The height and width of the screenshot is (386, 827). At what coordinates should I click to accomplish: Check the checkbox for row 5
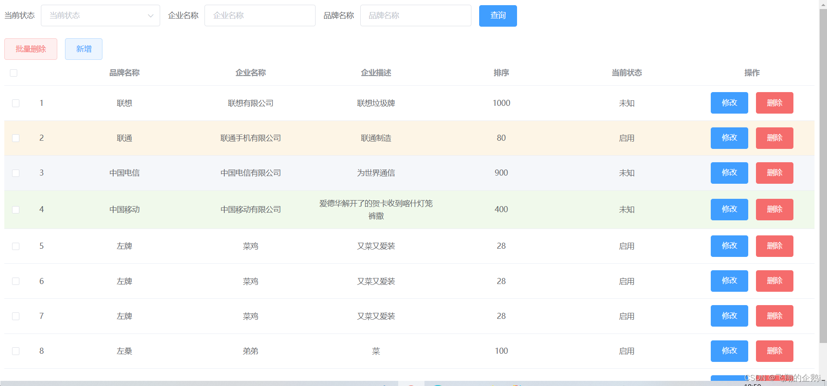(16, 246)
